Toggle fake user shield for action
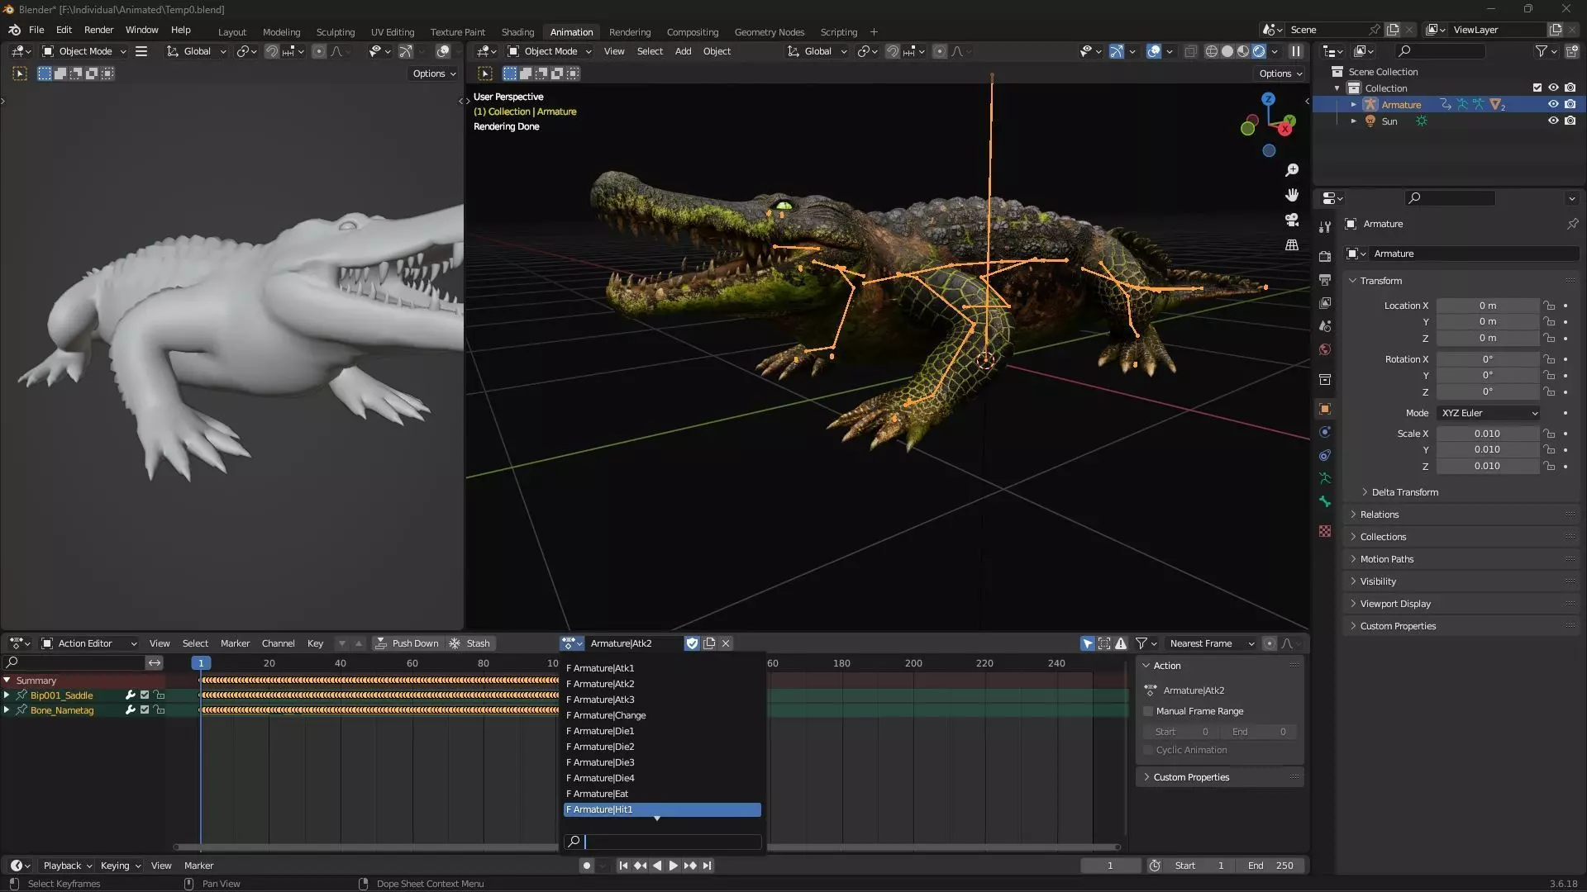The height and width of the screenshot is (892, 1587). coord(693,643)
